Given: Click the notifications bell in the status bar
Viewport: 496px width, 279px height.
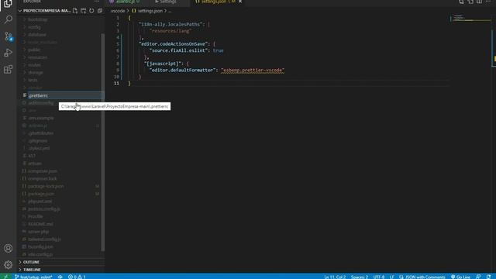Looking at the screenshot, I should pos(489,277).
